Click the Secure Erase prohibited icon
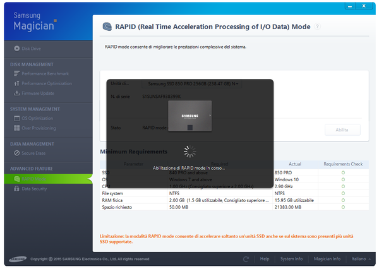The image size is (379, 269). [x=16, y=153]
